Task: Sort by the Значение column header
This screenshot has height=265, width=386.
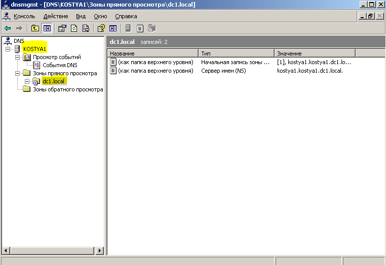Action: click(315, 53)
